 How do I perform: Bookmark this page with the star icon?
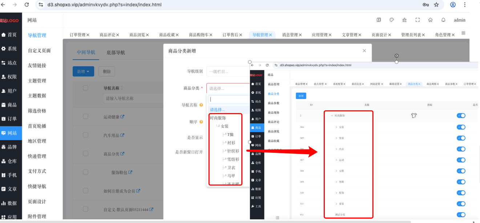(x=436, y=5)
